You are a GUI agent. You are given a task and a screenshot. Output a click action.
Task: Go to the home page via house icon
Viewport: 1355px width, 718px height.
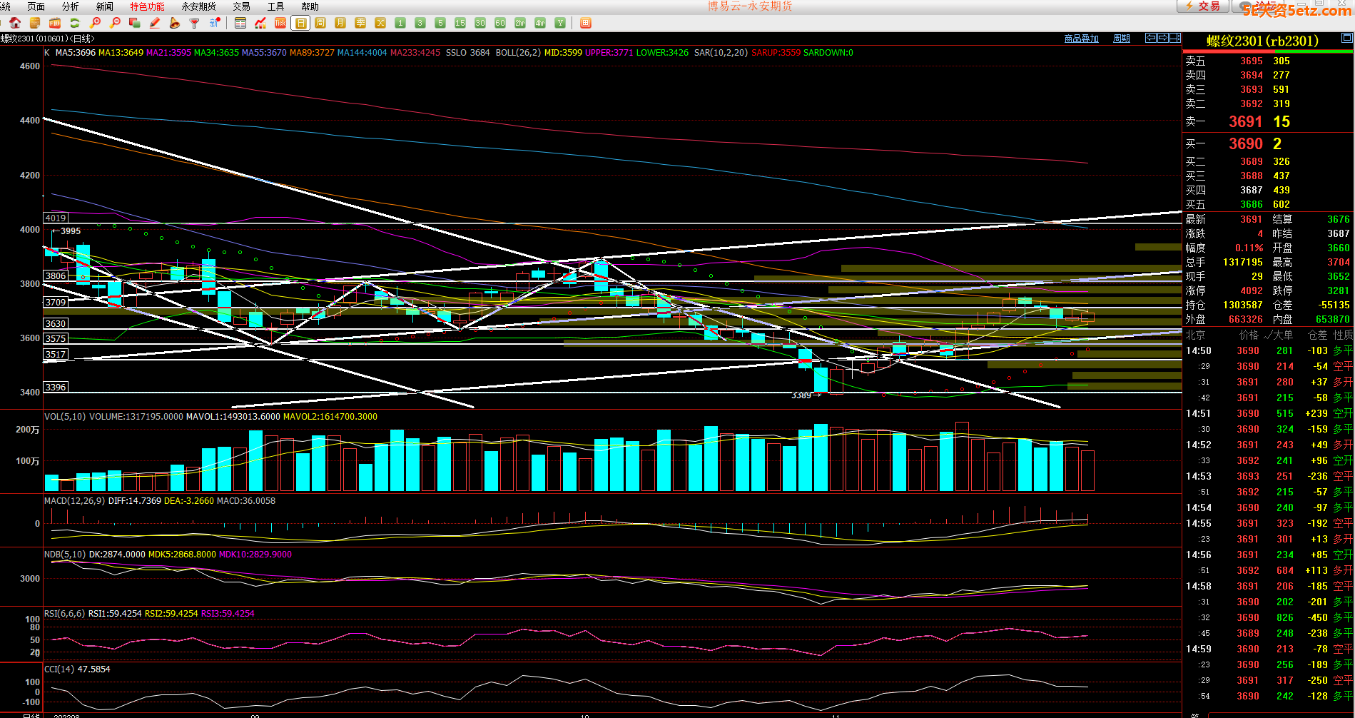pyautogui.click(x=15, y=23)
